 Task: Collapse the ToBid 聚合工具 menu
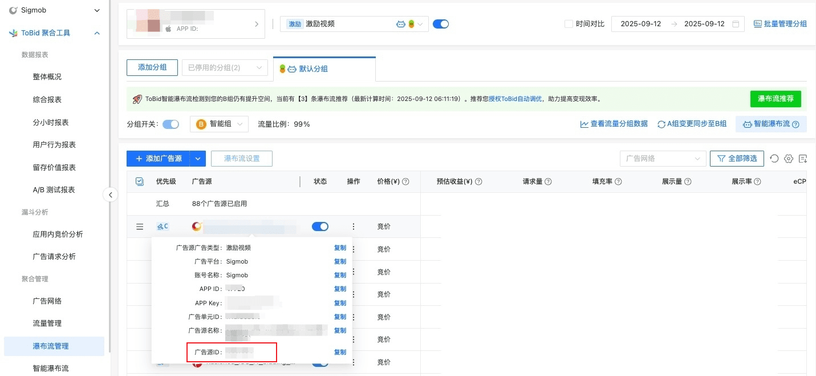click(x=97, y=33)
